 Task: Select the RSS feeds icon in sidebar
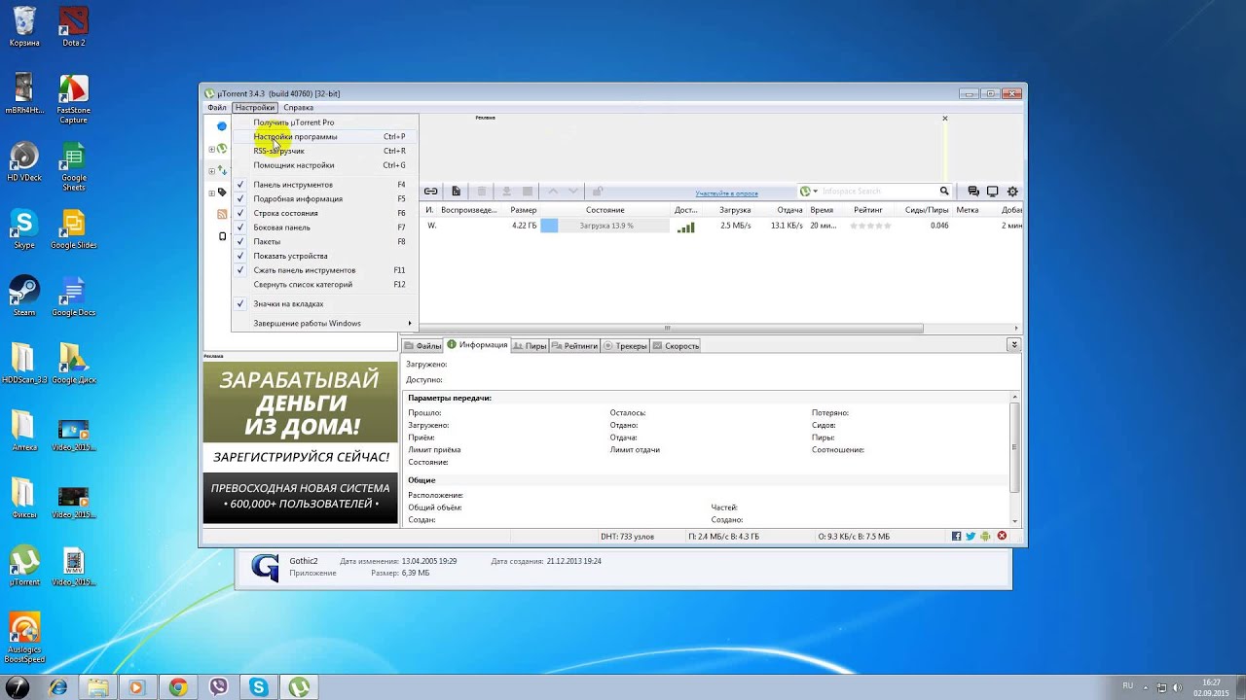pos(222,214)
